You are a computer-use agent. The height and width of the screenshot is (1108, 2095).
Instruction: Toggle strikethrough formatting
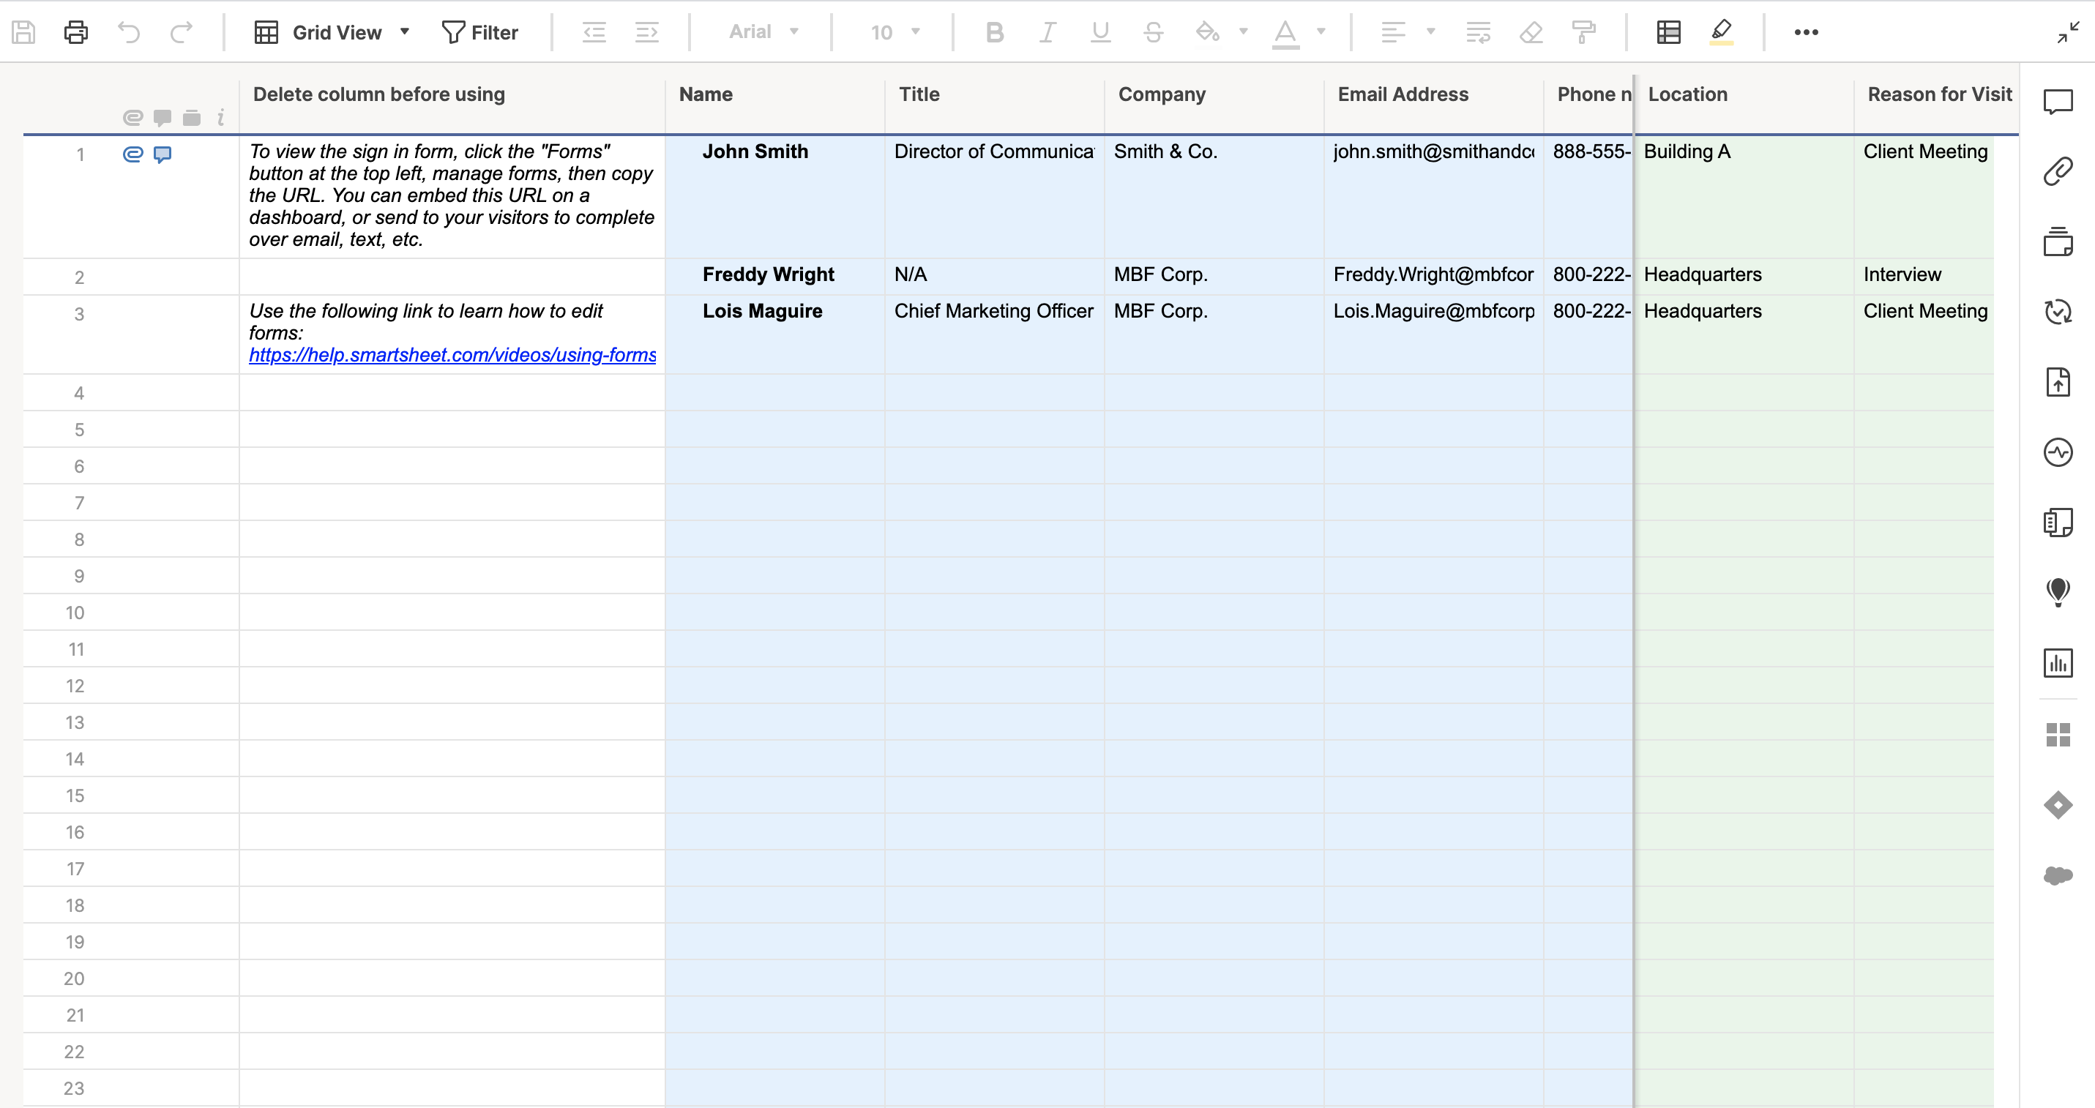[1153, 31]
